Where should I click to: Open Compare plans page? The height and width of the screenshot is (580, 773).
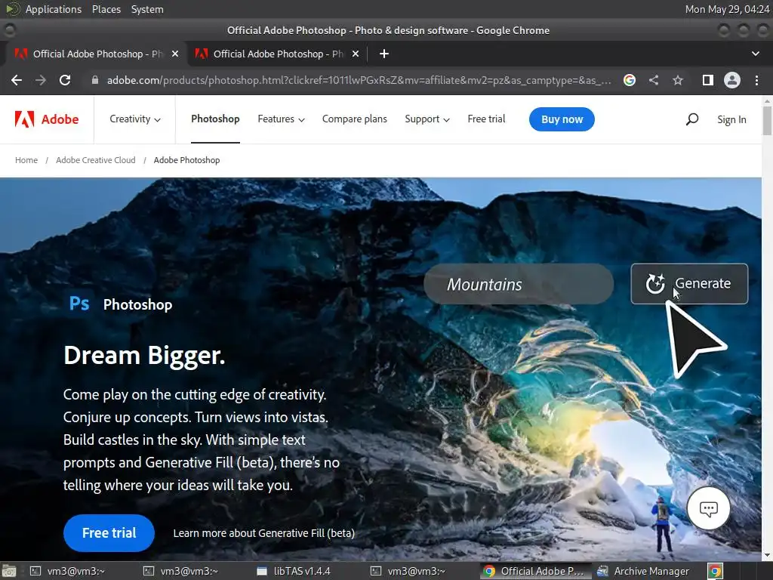point(355,119)
